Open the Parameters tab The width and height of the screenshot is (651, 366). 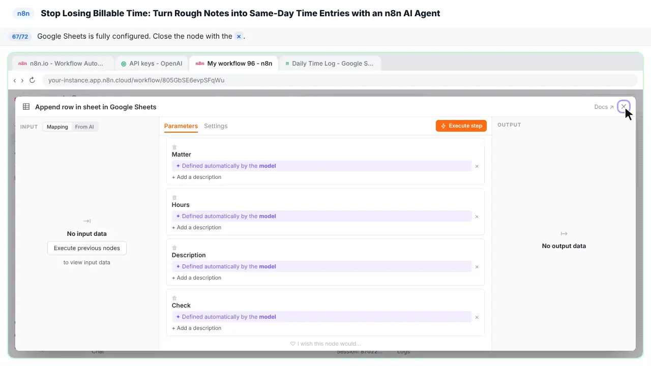(x=181, y=126)
